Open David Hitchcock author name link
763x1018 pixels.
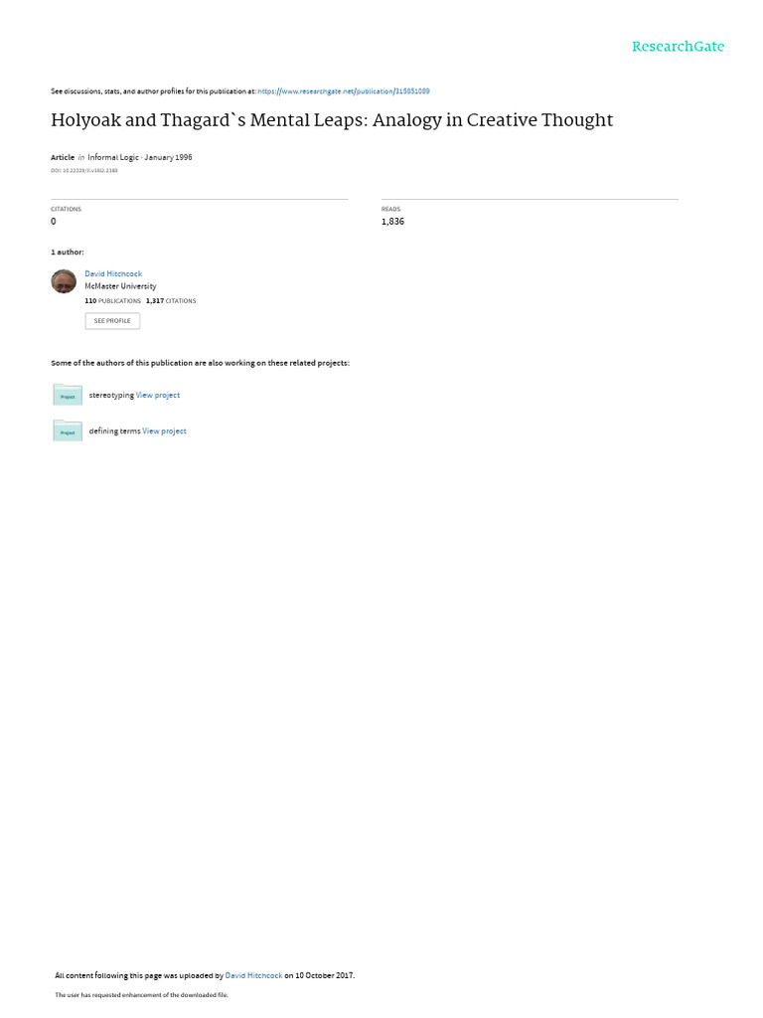(113, 274)
